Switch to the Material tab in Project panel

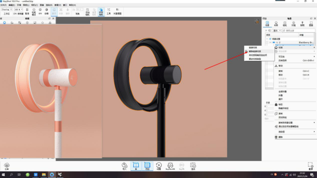pos(276,24)
